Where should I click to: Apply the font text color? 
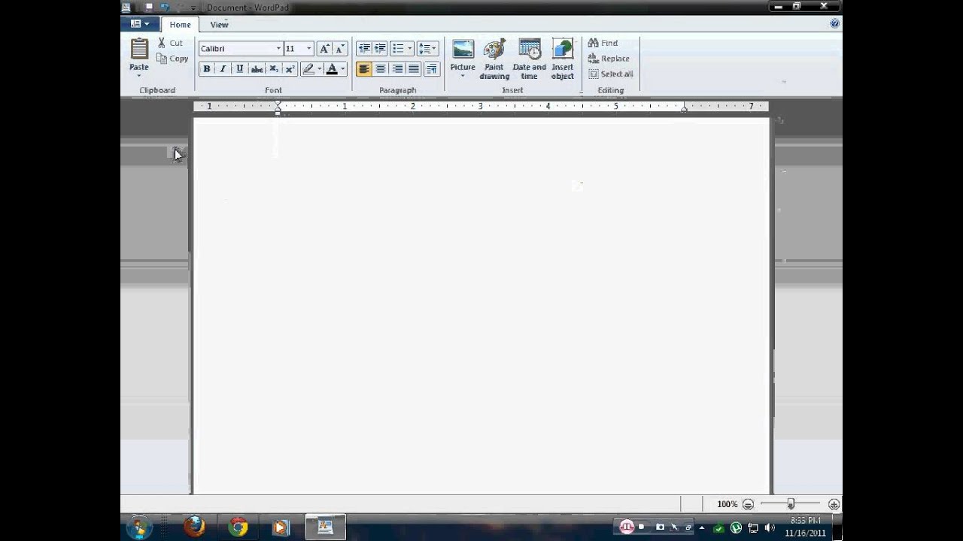[332, 69]
